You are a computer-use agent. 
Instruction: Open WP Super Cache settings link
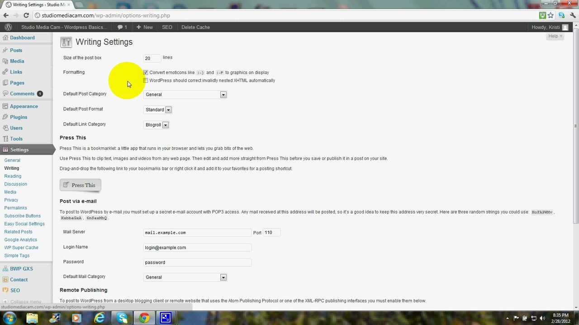pos(21,247)
